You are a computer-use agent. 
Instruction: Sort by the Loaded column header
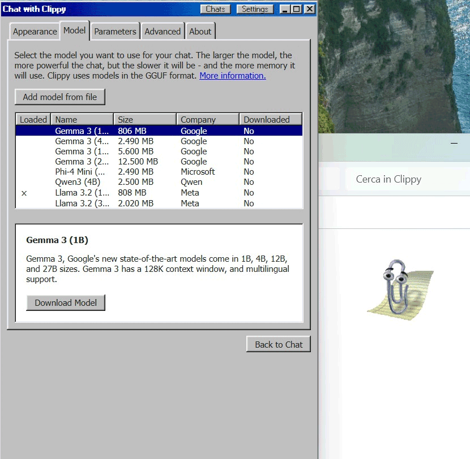[33, 119]
